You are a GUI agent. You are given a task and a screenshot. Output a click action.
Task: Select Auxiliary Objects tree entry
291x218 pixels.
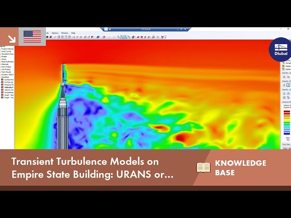(7, 74)
